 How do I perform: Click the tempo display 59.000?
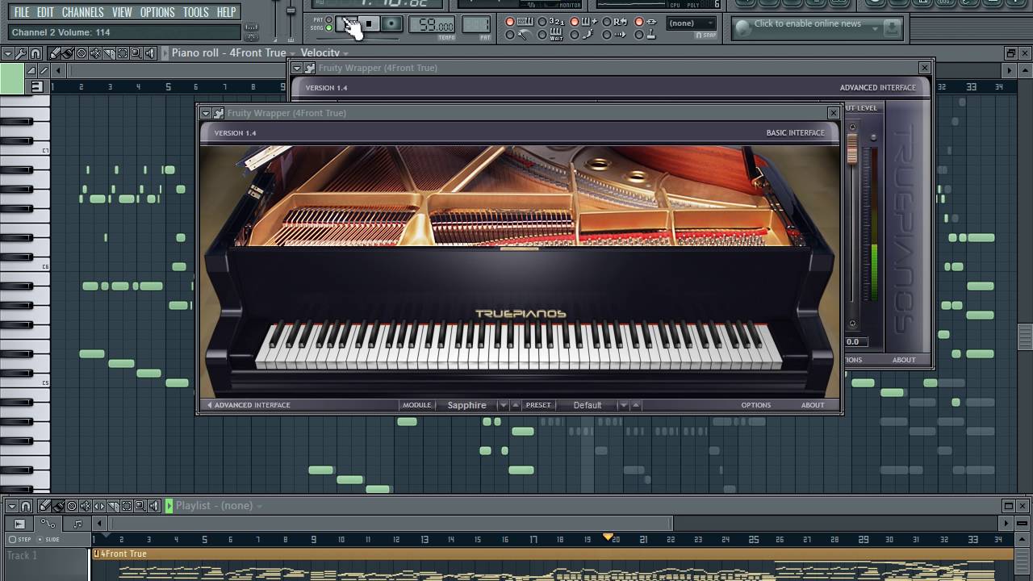click(x=432, y=24)
